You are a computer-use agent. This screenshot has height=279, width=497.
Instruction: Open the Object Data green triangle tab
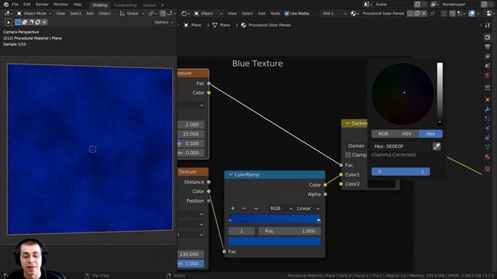(x=488, y=147)
